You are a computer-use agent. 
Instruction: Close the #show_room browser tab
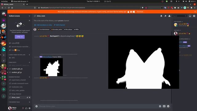coord(24,4)
